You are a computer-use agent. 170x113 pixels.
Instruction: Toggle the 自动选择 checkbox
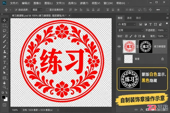coord(16,10)
